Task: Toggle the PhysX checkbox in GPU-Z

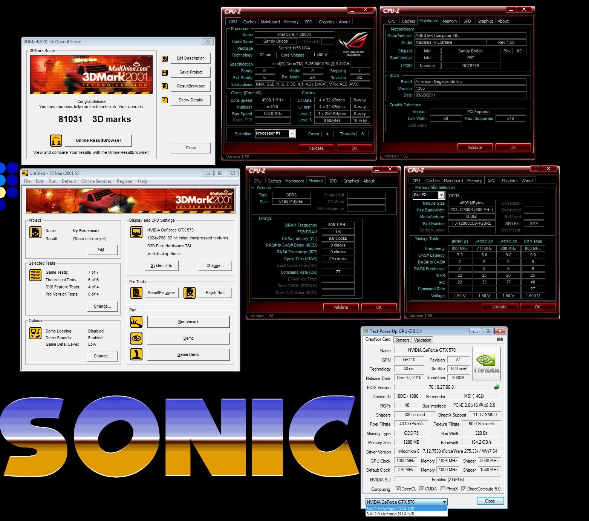Action: pos(443,489)
